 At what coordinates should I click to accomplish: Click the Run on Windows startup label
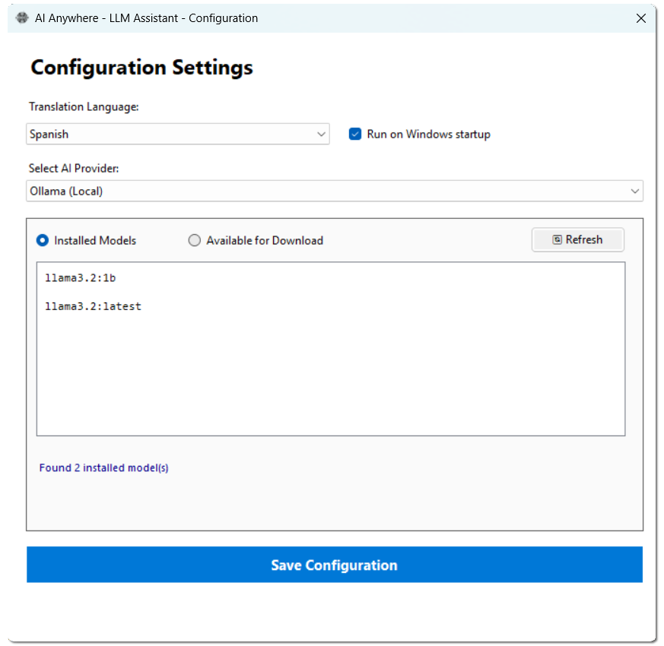point(428,134)
